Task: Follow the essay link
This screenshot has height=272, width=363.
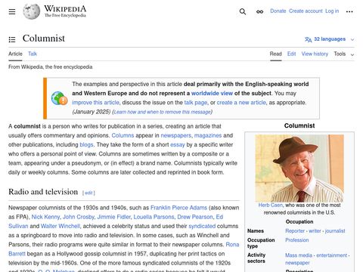Action: point(178,145)
